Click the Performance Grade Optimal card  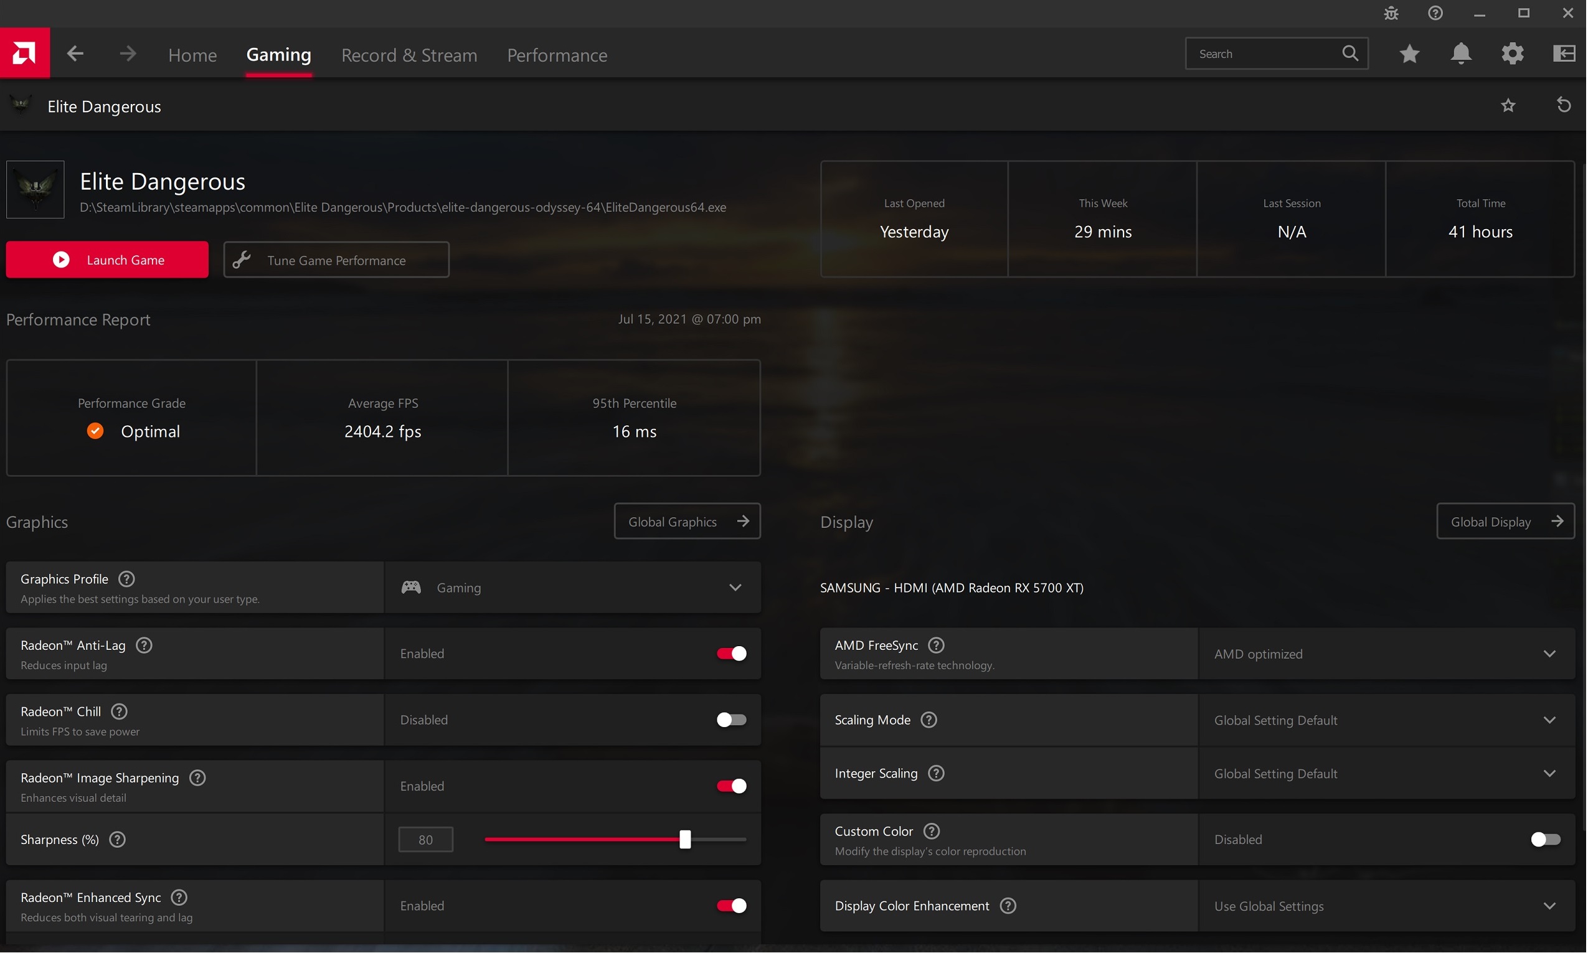131,418
